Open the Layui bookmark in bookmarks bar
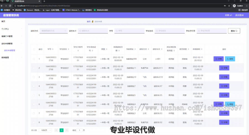249x135 pixels. [x=51, y=10]
